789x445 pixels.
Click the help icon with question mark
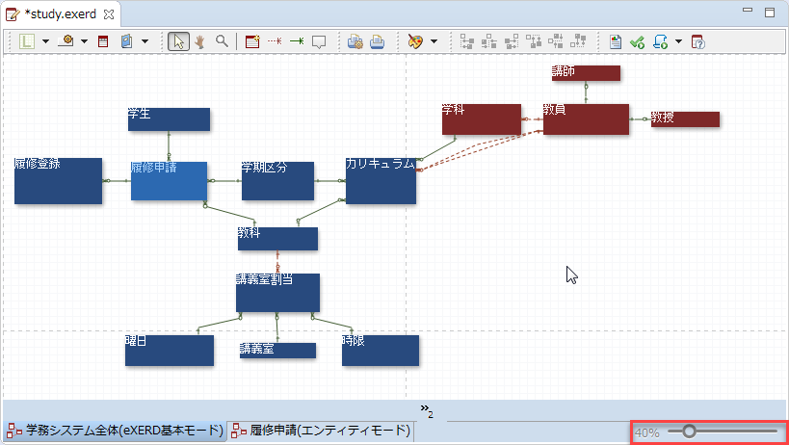pyautogui.click(x=697, y=41)
